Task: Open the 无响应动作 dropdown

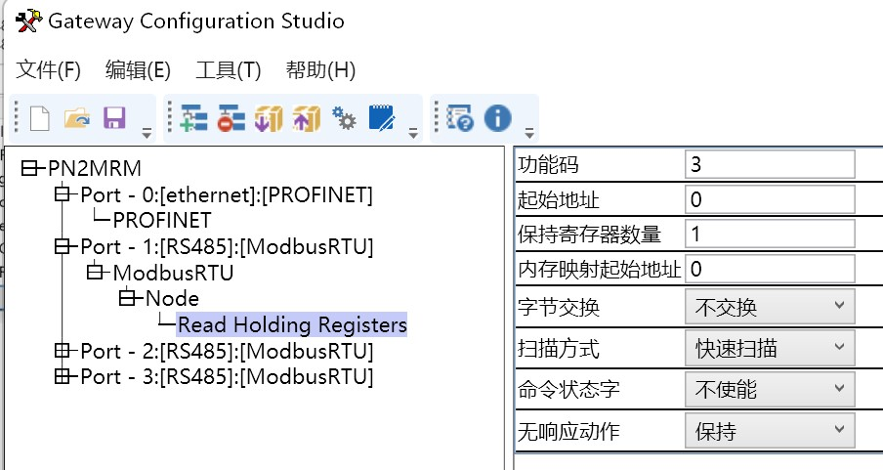Action: coord(770,431)
